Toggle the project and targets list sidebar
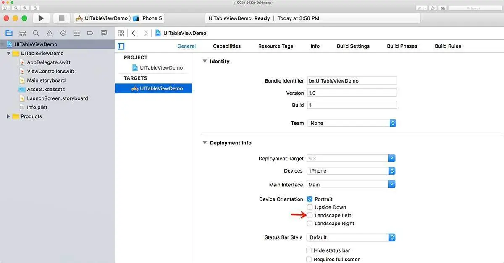 point(121,46)
